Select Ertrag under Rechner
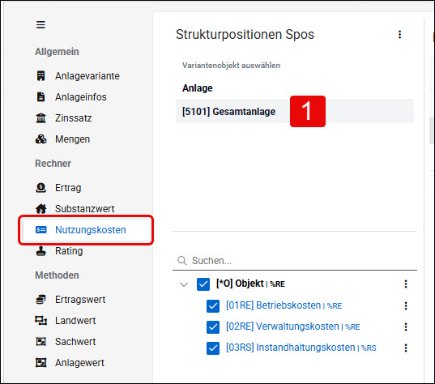435x384 pixels. (68, 188)
